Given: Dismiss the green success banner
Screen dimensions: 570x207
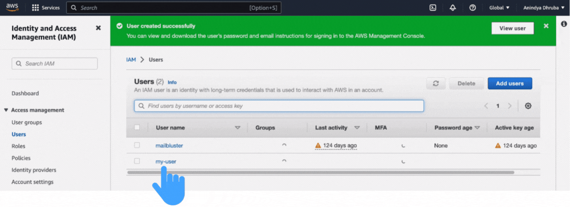Looking at the screenshot, I should pos(546,26).
